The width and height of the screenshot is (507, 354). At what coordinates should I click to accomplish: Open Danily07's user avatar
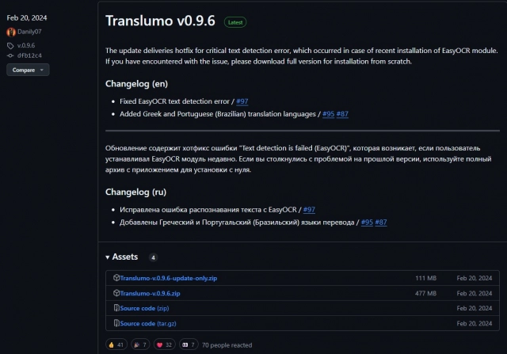pos(11,32)
